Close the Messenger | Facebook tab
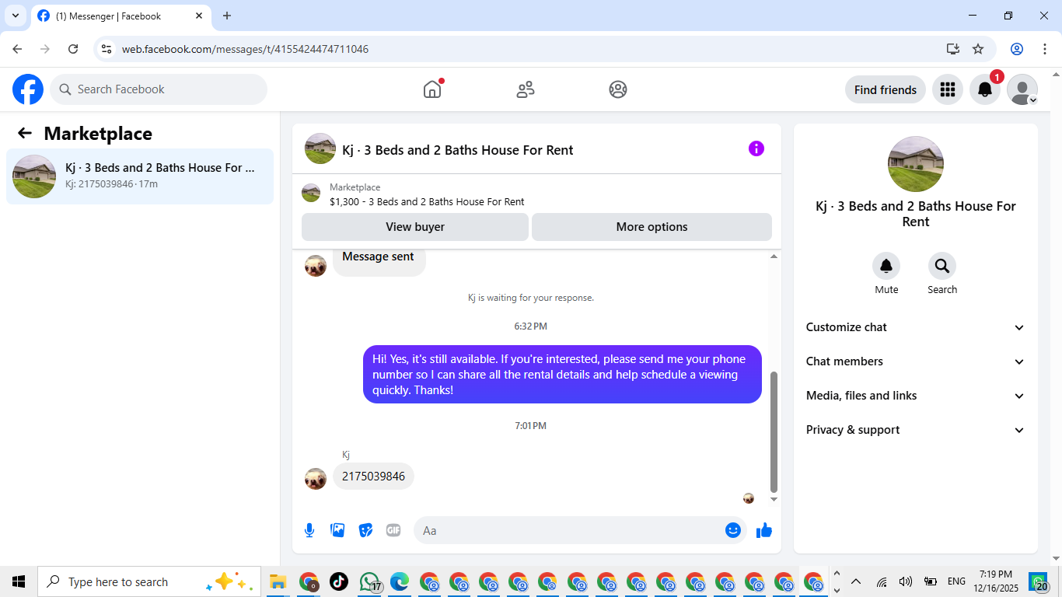Viewport: 1062px width, 597px height. 199,16
